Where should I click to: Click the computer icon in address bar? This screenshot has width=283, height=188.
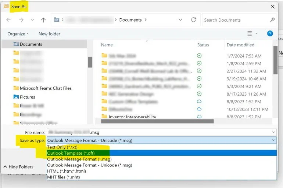(57, 19)
